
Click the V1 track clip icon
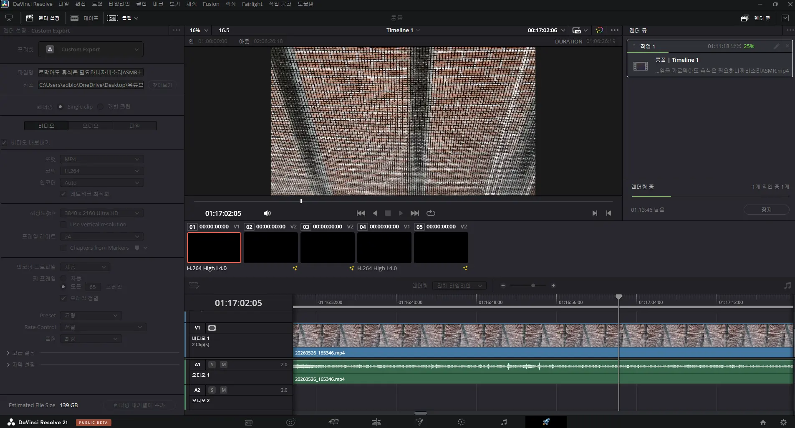pos(212,328)
